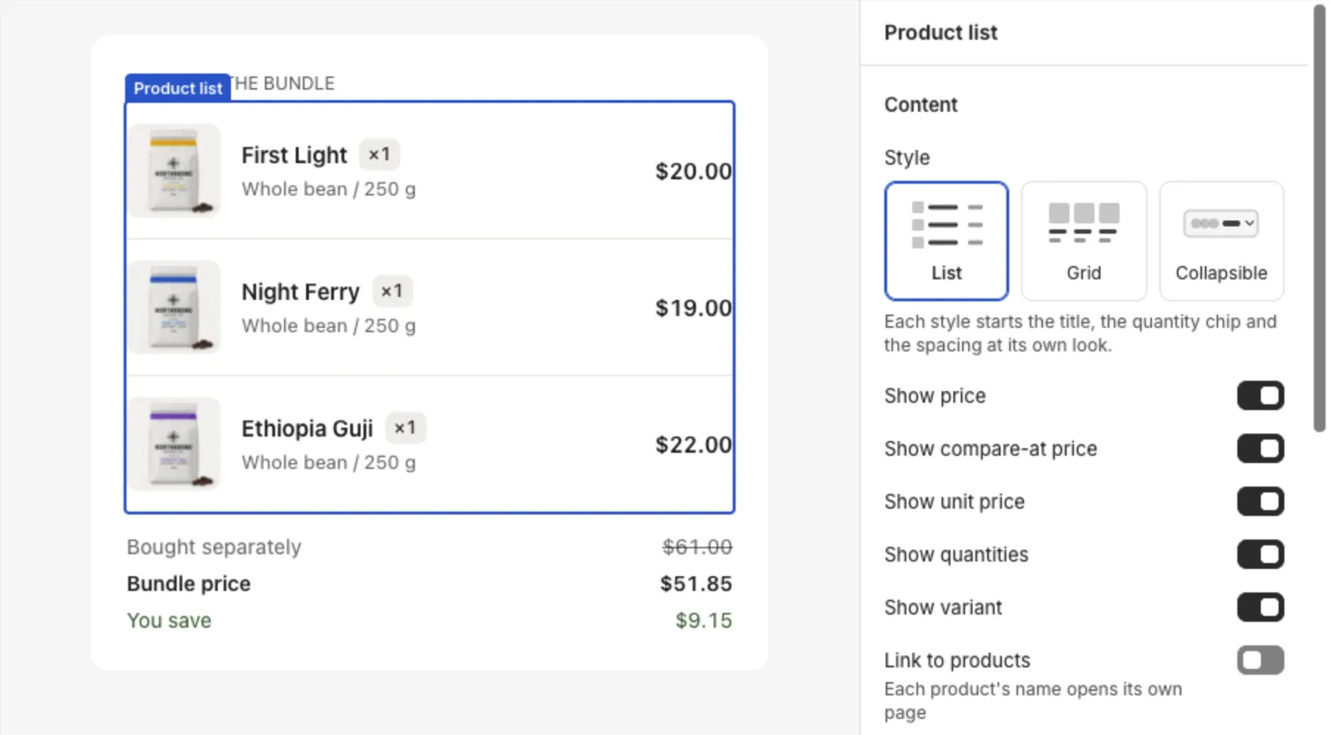The height and width of the screenshot is (735, 1330).
Task: Enable the Link to products switch
Action: pyautogui.click(x=1260, y=660)
